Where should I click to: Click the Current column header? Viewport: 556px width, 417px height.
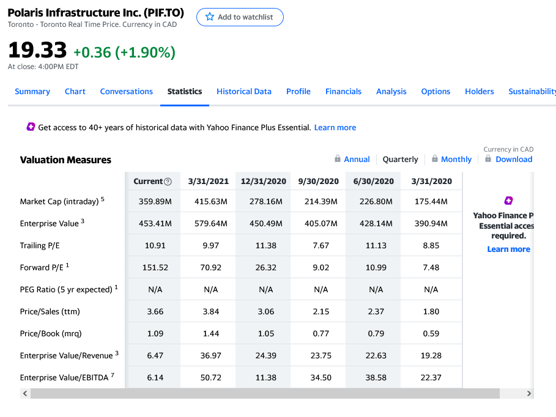click(x=152, y=181)
